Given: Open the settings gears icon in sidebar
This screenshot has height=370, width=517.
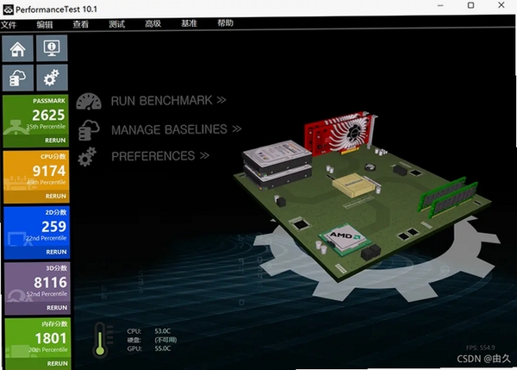Looking at the screenshot, I should click(52, 78).
